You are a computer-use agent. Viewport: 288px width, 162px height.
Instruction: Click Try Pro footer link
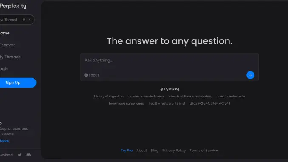pos(127,151)
